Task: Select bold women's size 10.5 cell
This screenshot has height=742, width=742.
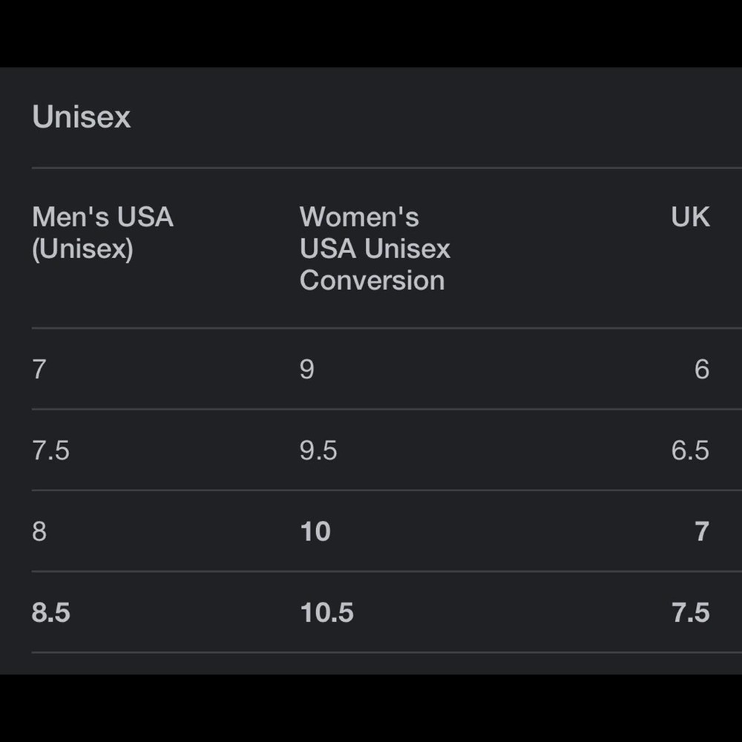Action: 327,612
